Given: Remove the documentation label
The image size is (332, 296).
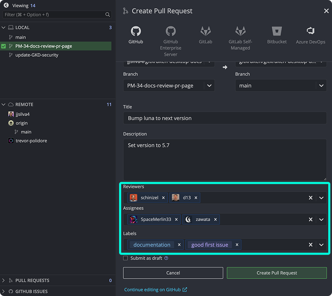Looking at the screenshot, I should pyautogui.click(x=179, y=245).
